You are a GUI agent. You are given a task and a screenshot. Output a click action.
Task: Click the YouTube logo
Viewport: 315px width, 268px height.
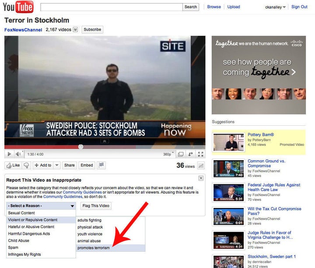[18, 7]
